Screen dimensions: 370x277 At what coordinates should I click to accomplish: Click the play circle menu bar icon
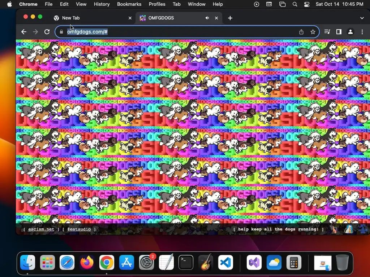coord(256,4)
